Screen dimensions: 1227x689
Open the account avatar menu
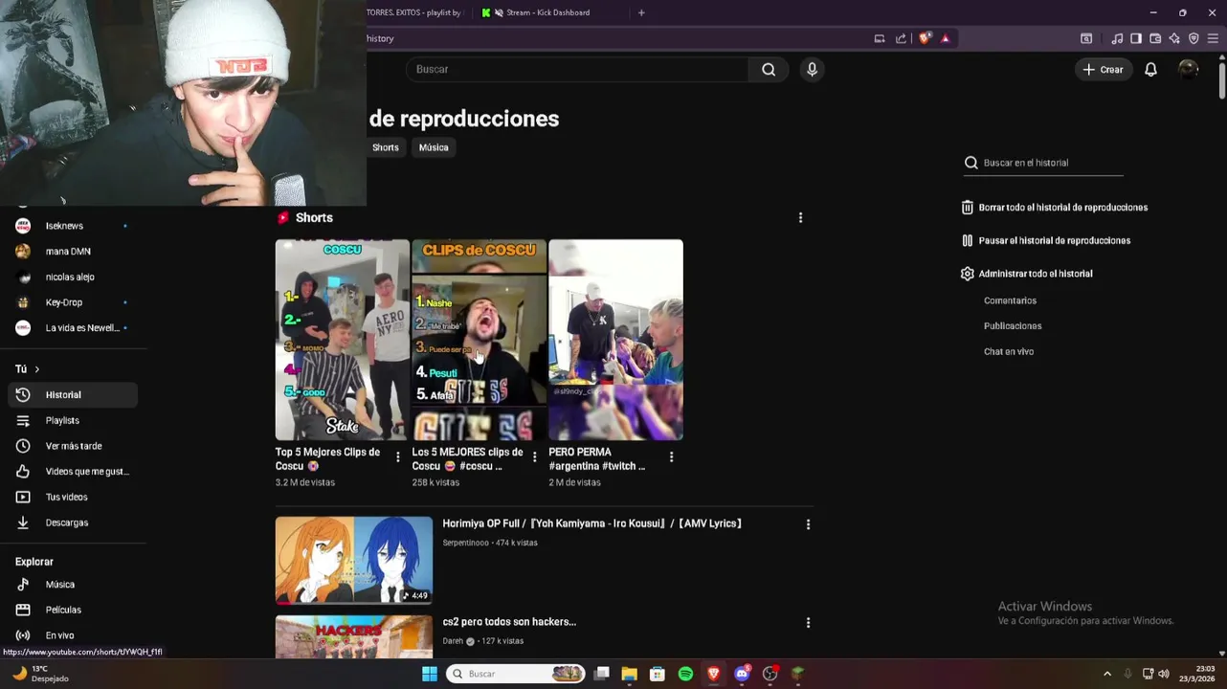[x=1188, y=69]
